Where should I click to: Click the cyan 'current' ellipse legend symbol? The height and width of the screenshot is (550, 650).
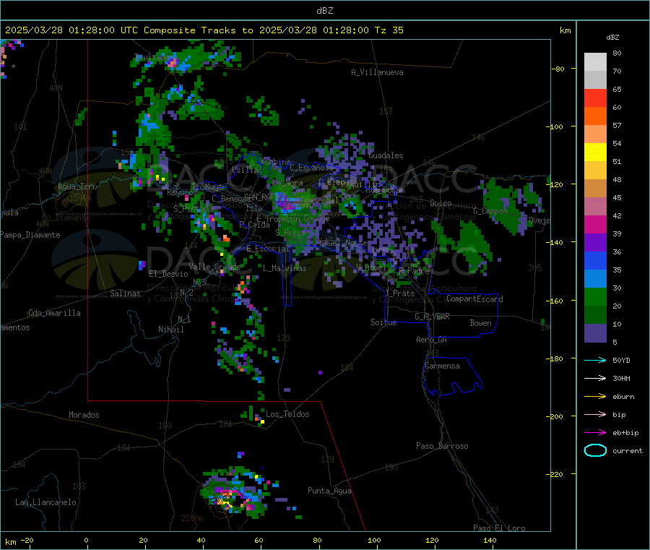click(595, 450)
